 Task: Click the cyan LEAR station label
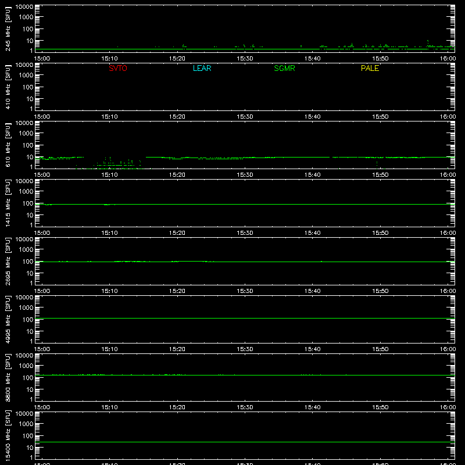202,68
